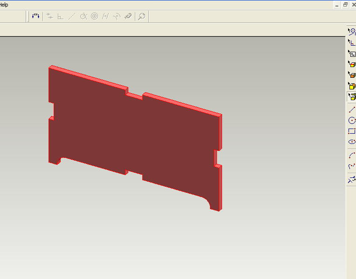Click the tangent circle constraint icon
The width and height of the screenshot is (356, 279).
click(84, 16)
